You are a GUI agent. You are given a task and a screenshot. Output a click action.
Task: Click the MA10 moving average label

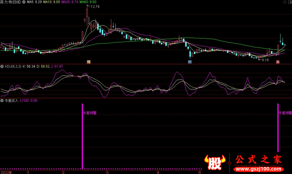pyautogui.click(x=52, y=2)
